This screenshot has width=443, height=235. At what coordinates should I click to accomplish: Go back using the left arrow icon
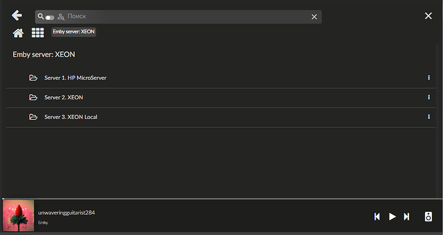tap(17, 15)
